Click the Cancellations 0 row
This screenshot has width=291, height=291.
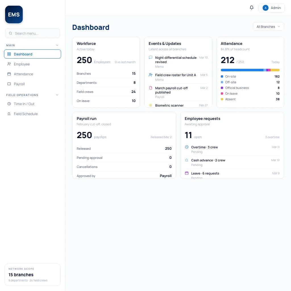(124, 167)
